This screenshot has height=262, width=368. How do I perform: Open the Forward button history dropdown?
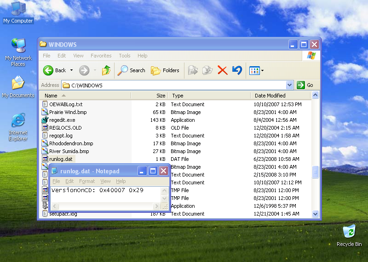coord(95,70)
